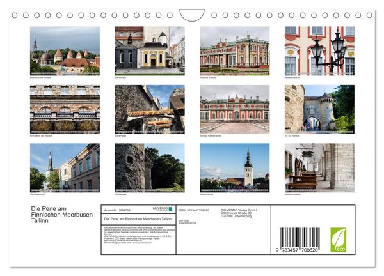
Task: Click the large title 'Die Perle am Finnischen Meerbusen Tallinn'
Action: (61, 215)
